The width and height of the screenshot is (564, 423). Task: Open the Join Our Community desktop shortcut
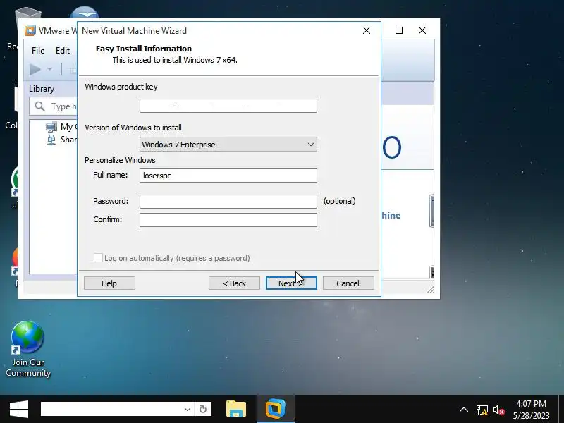click(x=27, y=349)
